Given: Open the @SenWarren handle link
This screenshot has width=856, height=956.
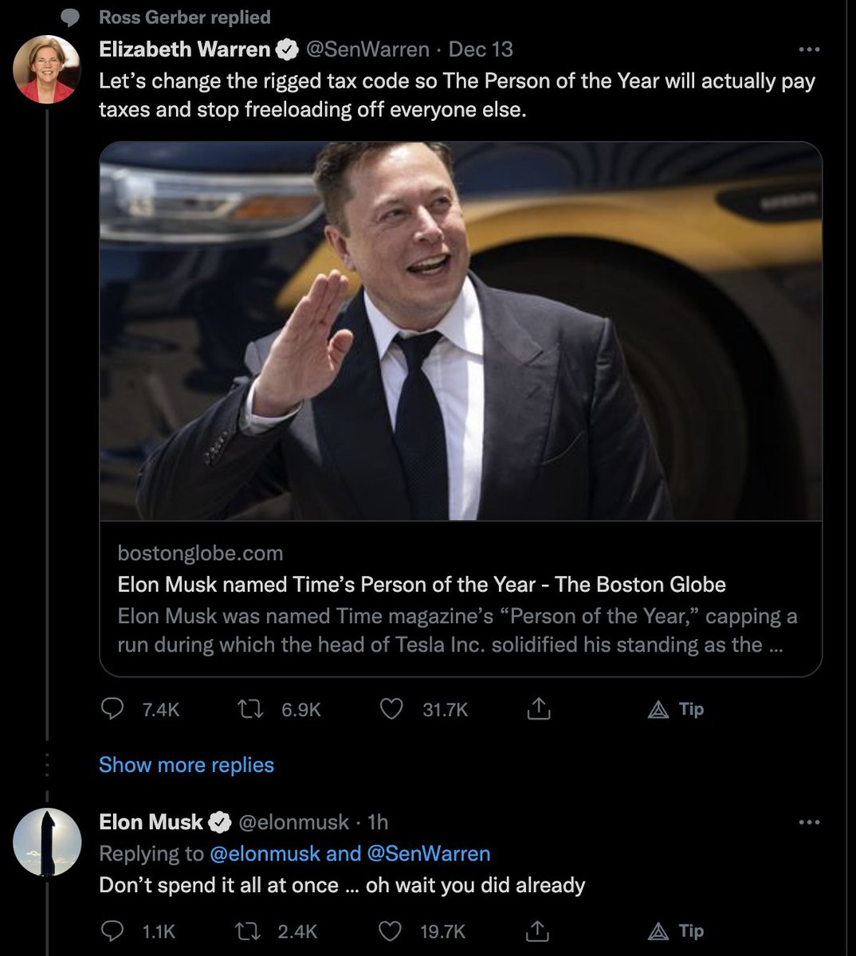Looking at the screenshot, I should point(368,49).
